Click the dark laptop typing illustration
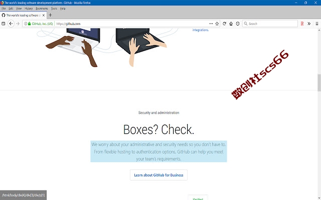This screenshot has width=321, height=200. pos(141,47)
